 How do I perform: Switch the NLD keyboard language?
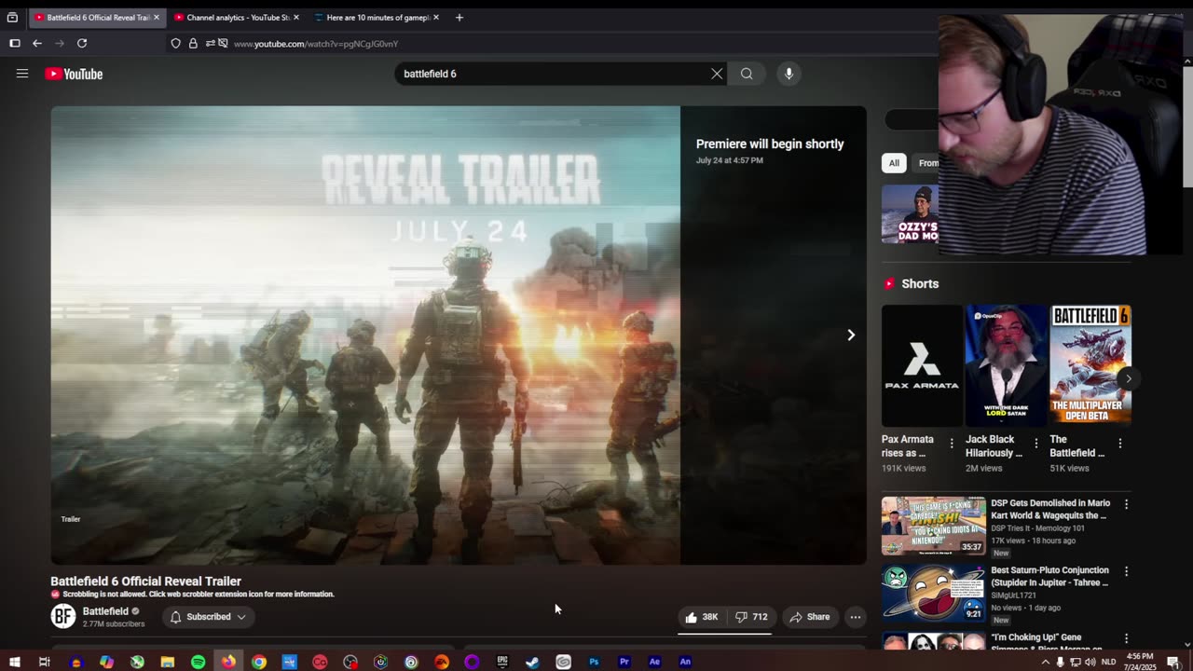click(1108, 662)
